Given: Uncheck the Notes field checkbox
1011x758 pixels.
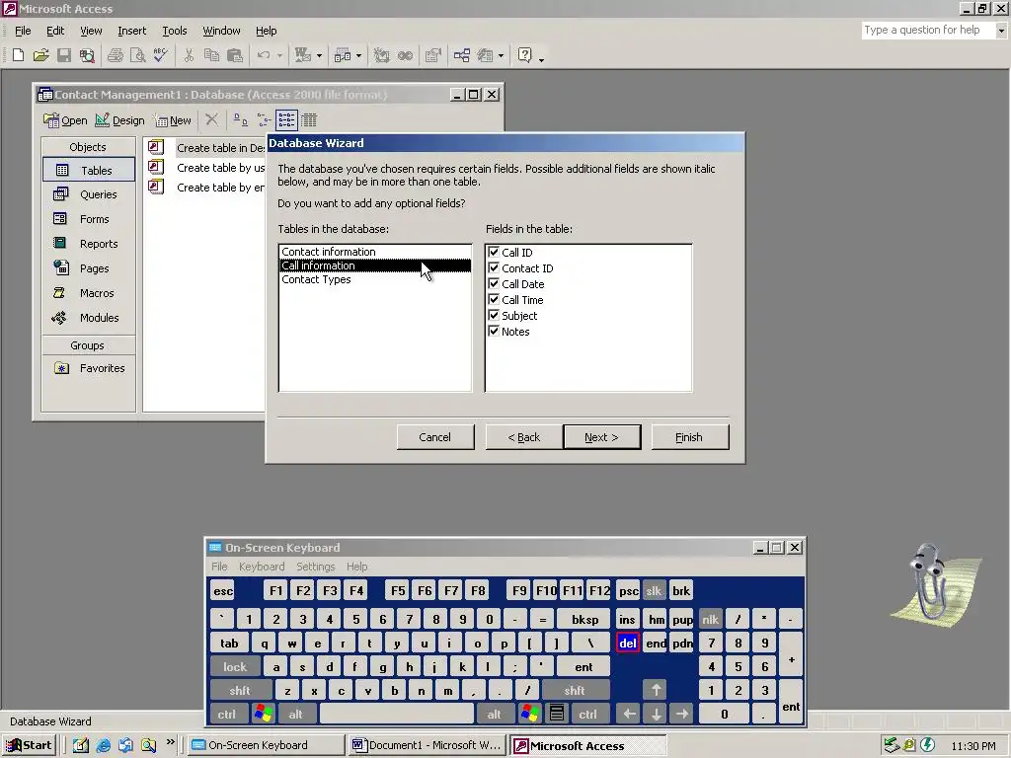Looking at the screenshot, I should (x=494, y=331).
